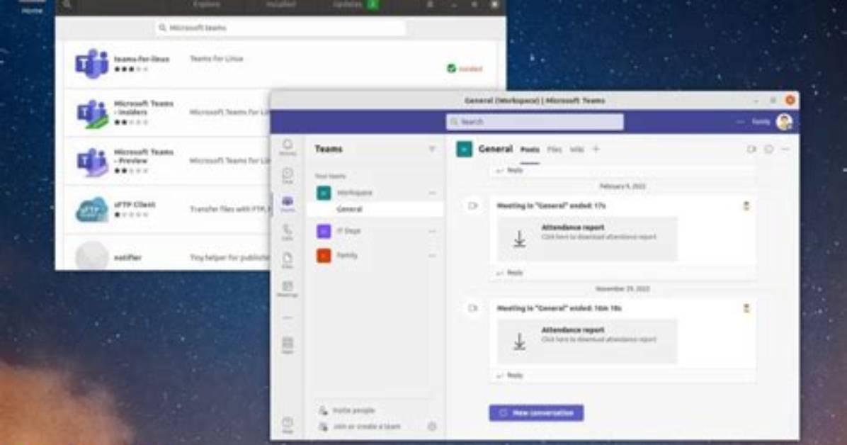The height and width of the screenshot is (445, 847).
Task: Open Teams settings and more menu near profile
Action: pos(739,122)
